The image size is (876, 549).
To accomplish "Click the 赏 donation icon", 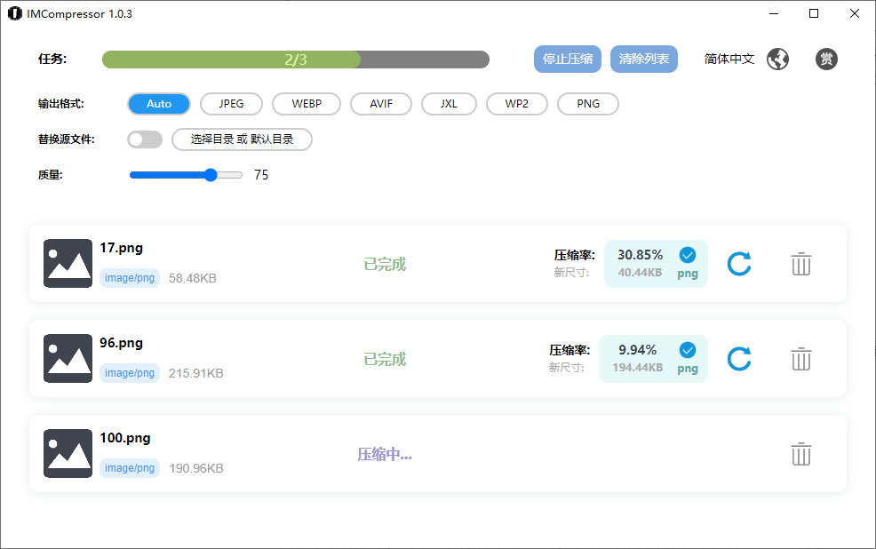I will pyautogui.click(x=826, y=59).
